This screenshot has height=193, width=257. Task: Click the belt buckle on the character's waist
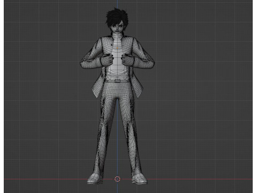coord(117,80)
